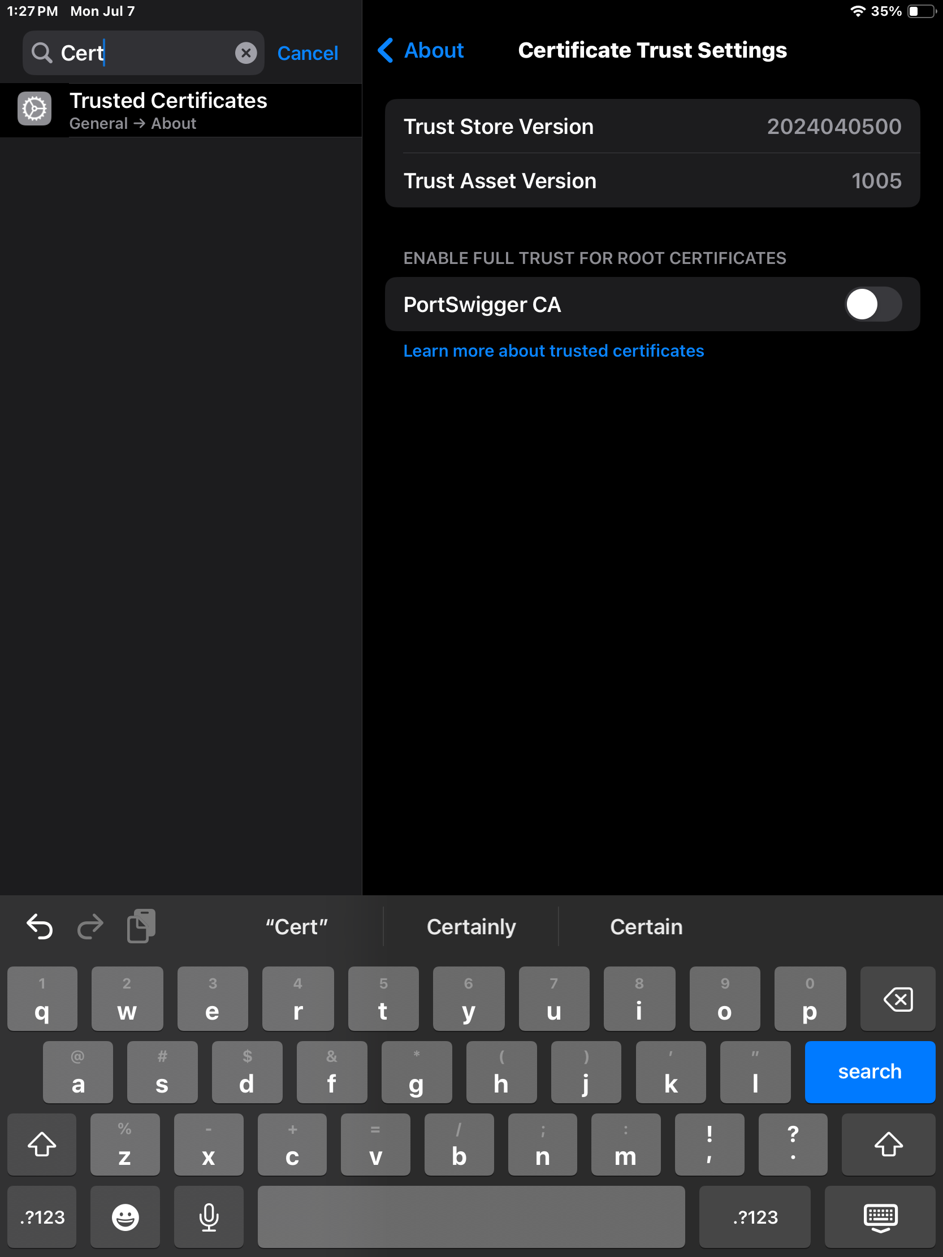The width and height of the screenshot is (943, 1257).
Task: Tap the l key
Action: pos(755,1072)
